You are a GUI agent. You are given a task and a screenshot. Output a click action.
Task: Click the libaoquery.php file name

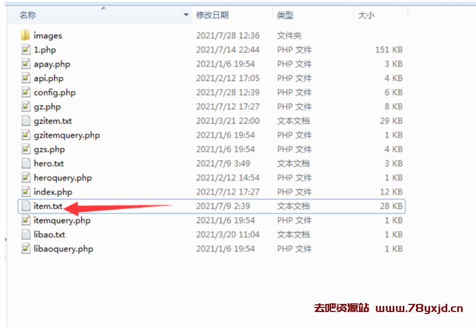63,249
